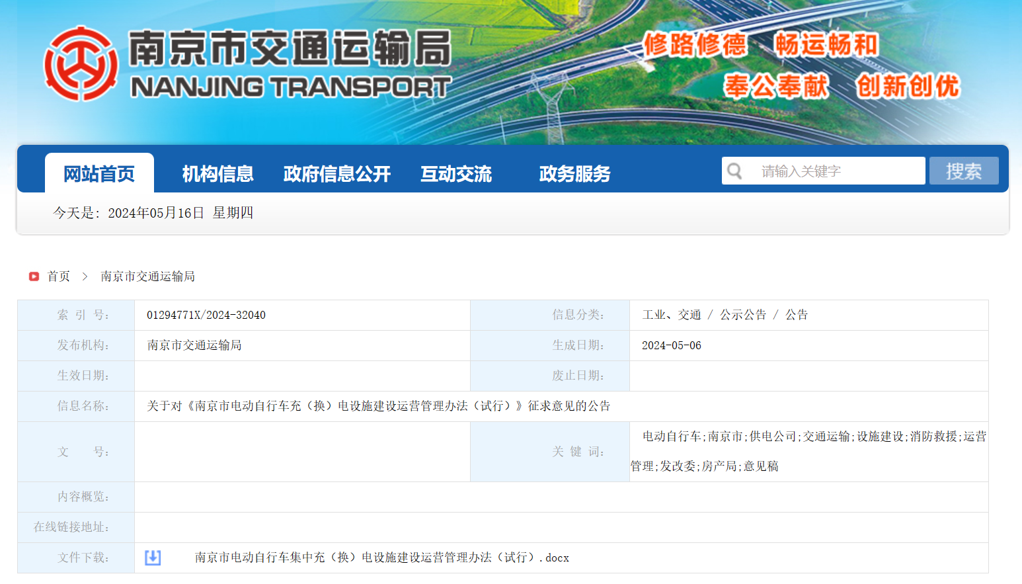The width and height of the screenshot is (1022, 584).
Task: Click the 南京市交通运输局 breadcrumb link
Action: (147, 276)
